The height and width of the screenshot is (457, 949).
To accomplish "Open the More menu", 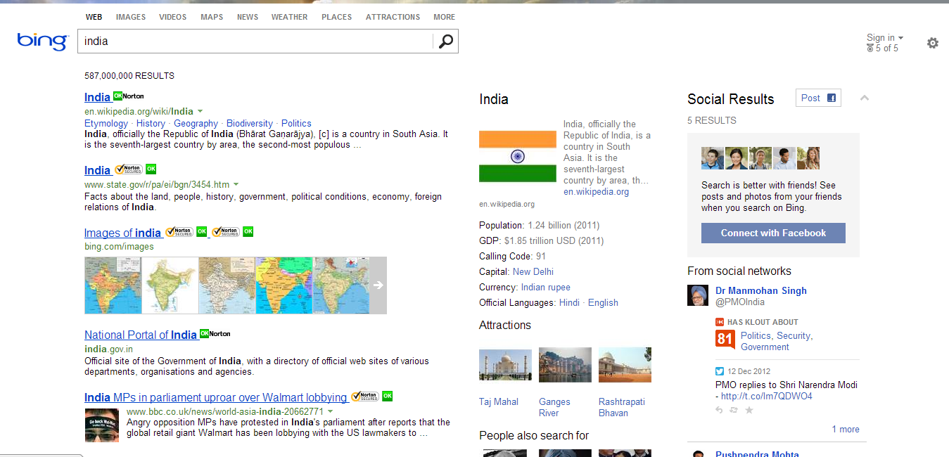I will click(445, 17).
